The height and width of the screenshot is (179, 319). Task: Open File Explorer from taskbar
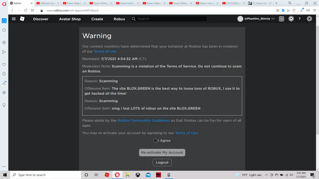coord(127,175)
